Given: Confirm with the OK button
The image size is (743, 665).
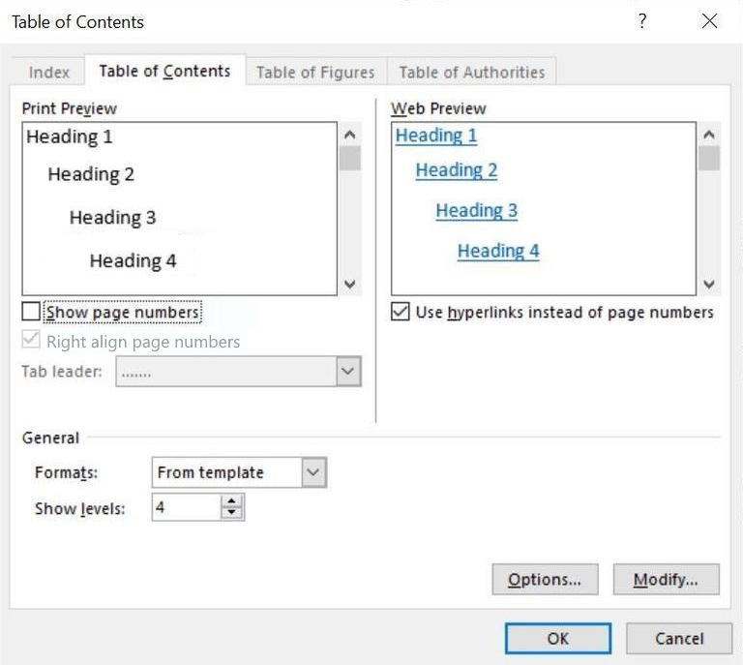Looking at the screenshot, I should click(x=558, y=639).
